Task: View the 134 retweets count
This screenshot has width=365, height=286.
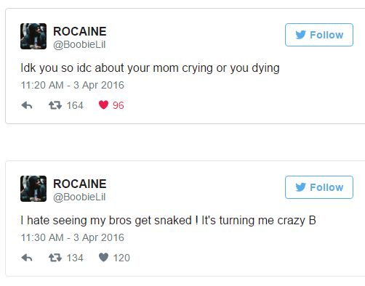Action: (75, 258)
